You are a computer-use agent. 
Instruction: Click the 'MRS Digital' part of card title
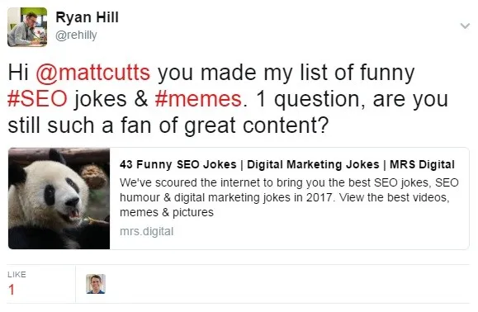click(422, 164)
